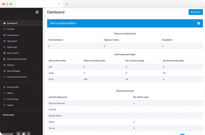Screen dimensions: 205x135
Task: Click the Data Manager image icon
Action: click(x=5, y=71)
